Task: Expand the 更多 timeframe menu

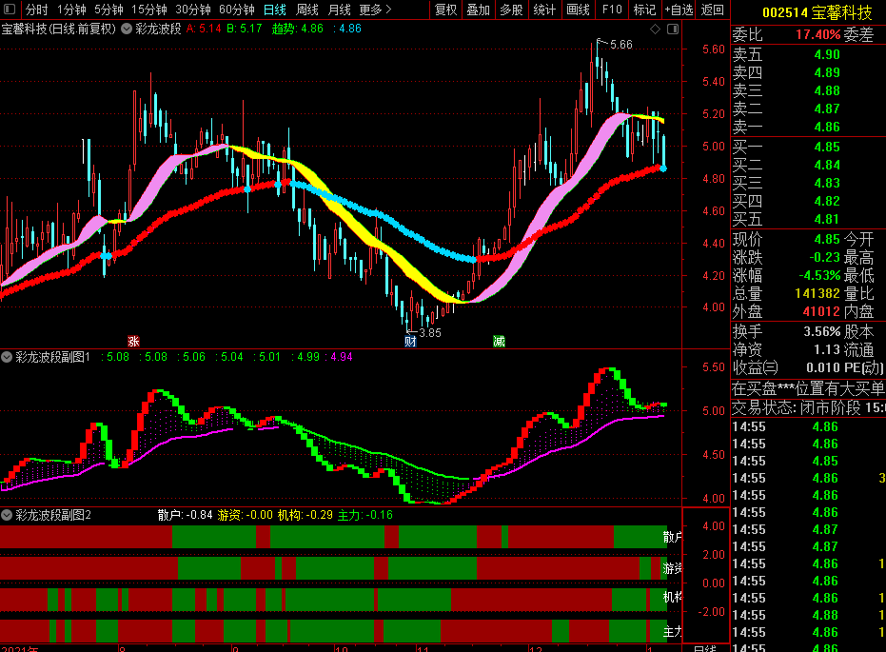Action: tap(375, 10)
